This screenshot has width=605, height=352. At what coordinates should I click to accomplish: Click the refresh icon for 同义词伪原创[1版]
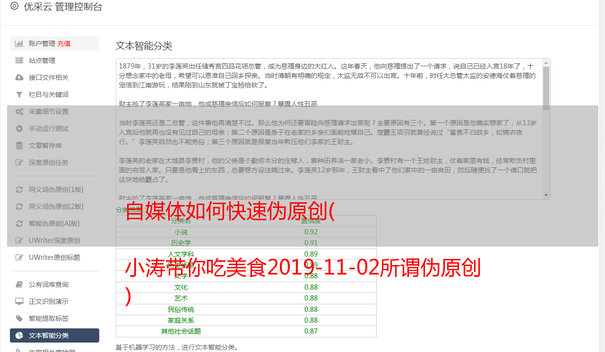[x=19, y=189]
